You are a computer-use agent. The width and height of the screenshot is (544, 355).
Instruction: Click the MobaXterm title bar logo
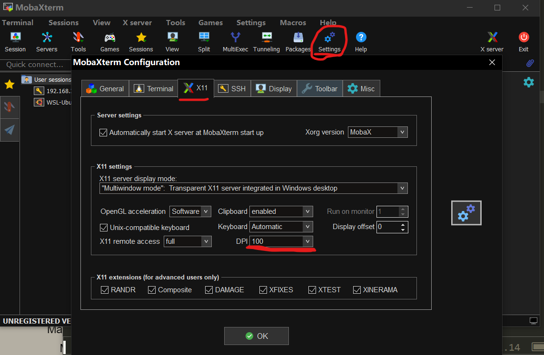tap(8, 7)
